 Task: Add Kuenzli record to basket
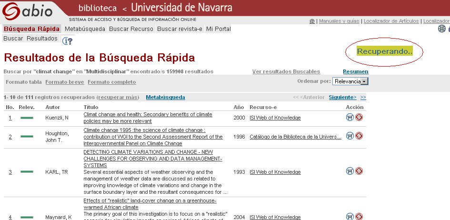point(350,118)
